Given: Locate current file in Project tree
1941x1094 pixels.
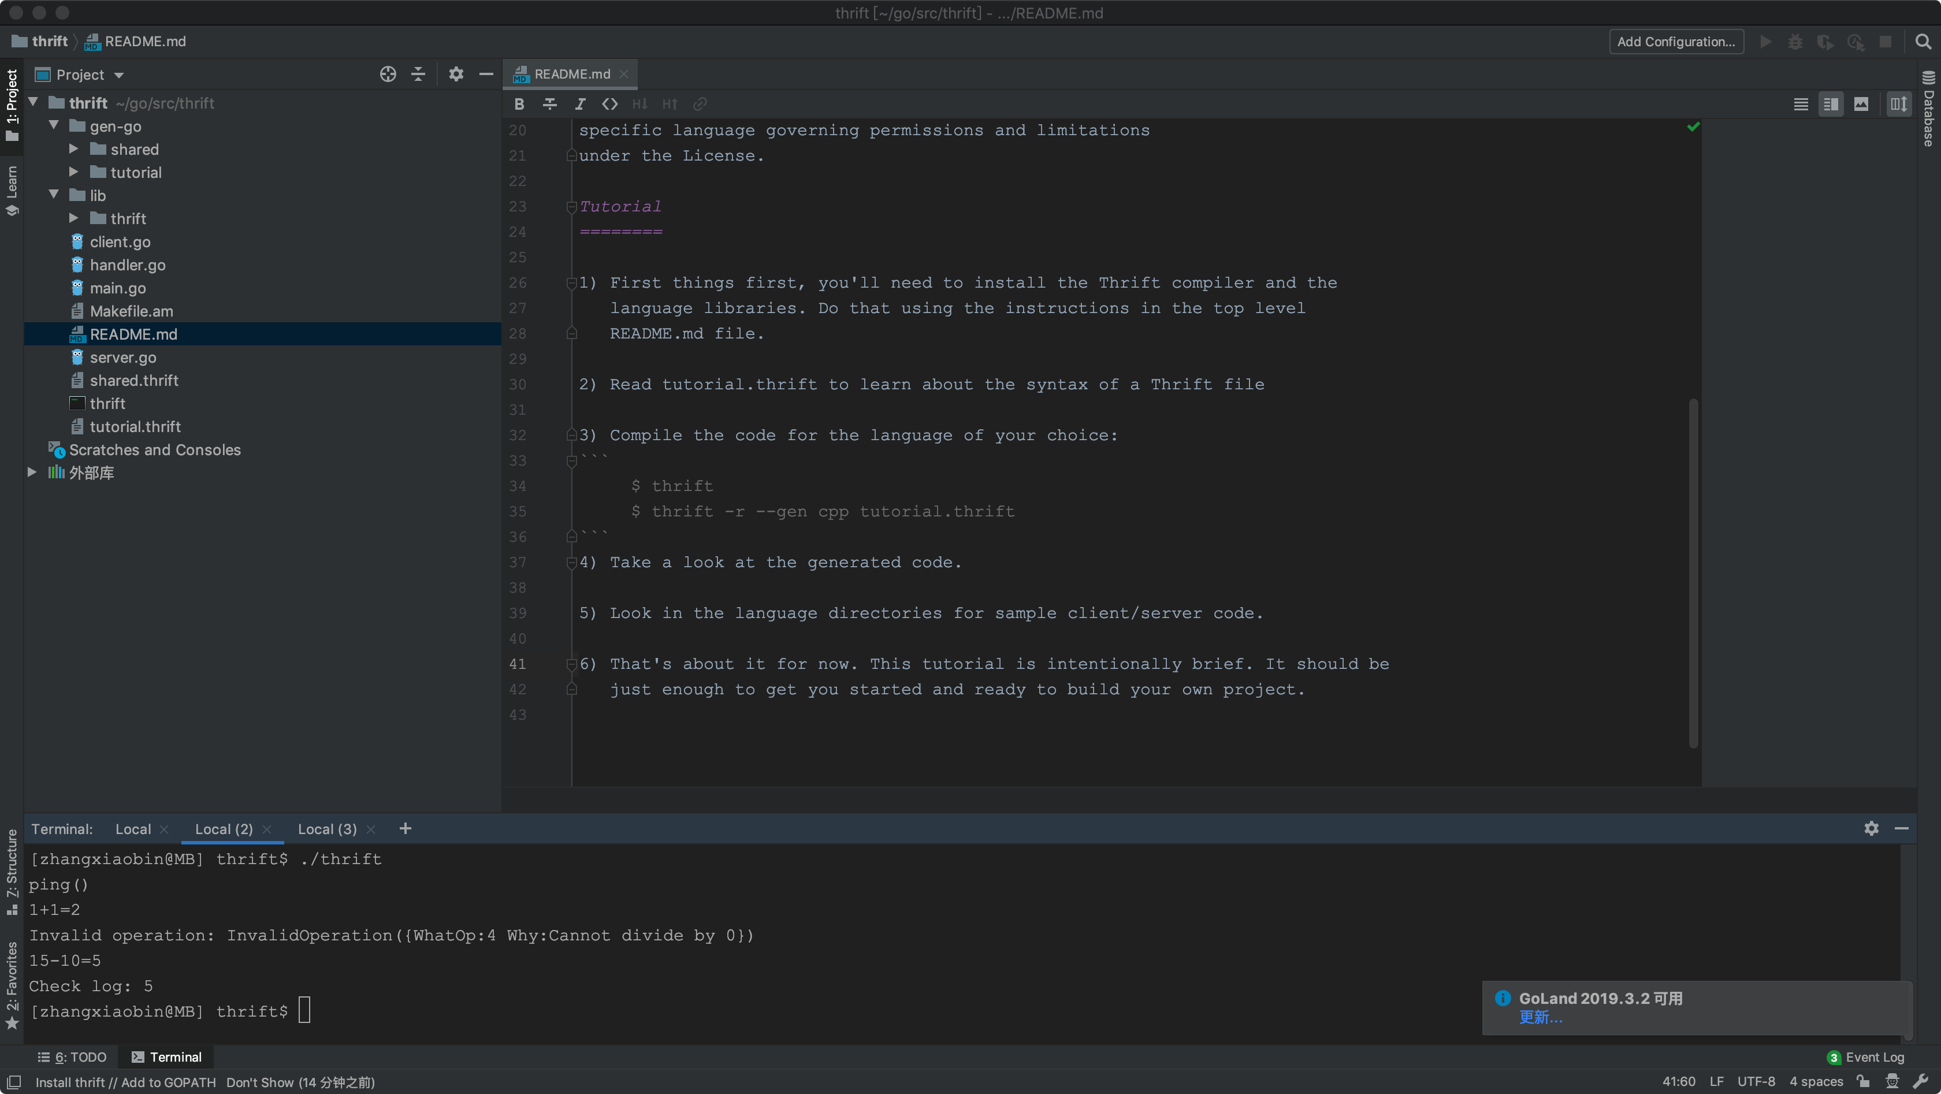Looking at the screenshot, I should [388, 74].
